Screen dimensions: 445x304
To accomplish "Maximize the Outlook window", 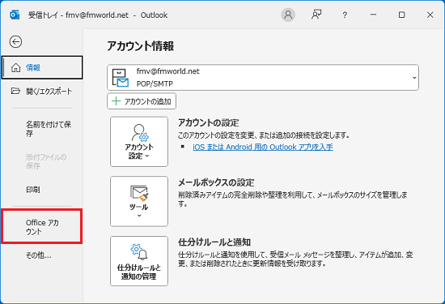I will tap(401, 15).
